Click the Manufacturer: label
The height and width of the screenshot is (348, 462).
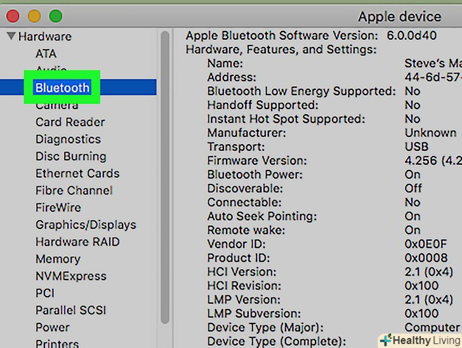pyautogui.click(x=247, y=132)
